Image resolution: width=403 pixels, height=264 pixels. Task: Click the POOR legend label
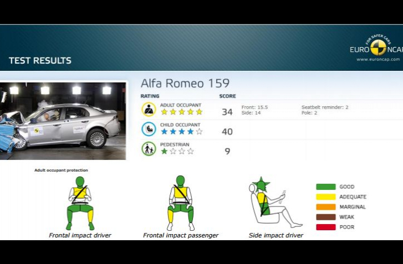coord(346,227)
